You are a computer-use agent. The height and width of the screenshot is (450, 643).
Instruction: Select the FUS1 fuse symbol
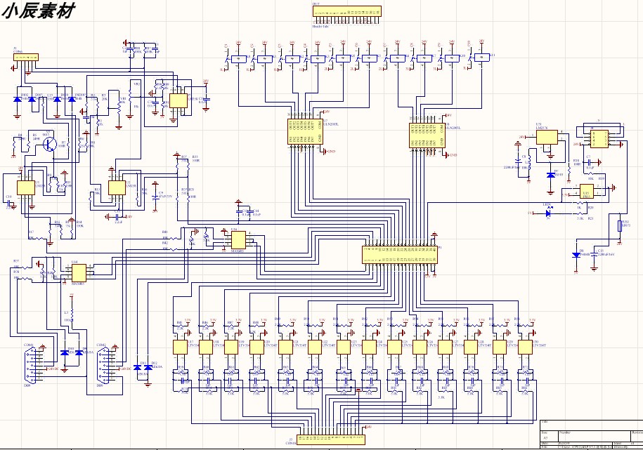621,226
